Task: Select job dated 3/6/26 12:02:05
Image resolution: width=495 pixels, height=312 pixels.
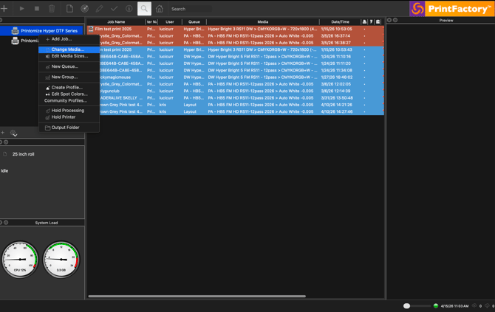Action: (236, 84)
